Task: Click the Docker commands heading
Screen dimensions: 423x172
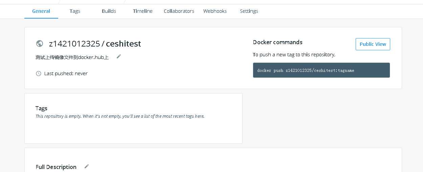Action: [x=277, y=42]
